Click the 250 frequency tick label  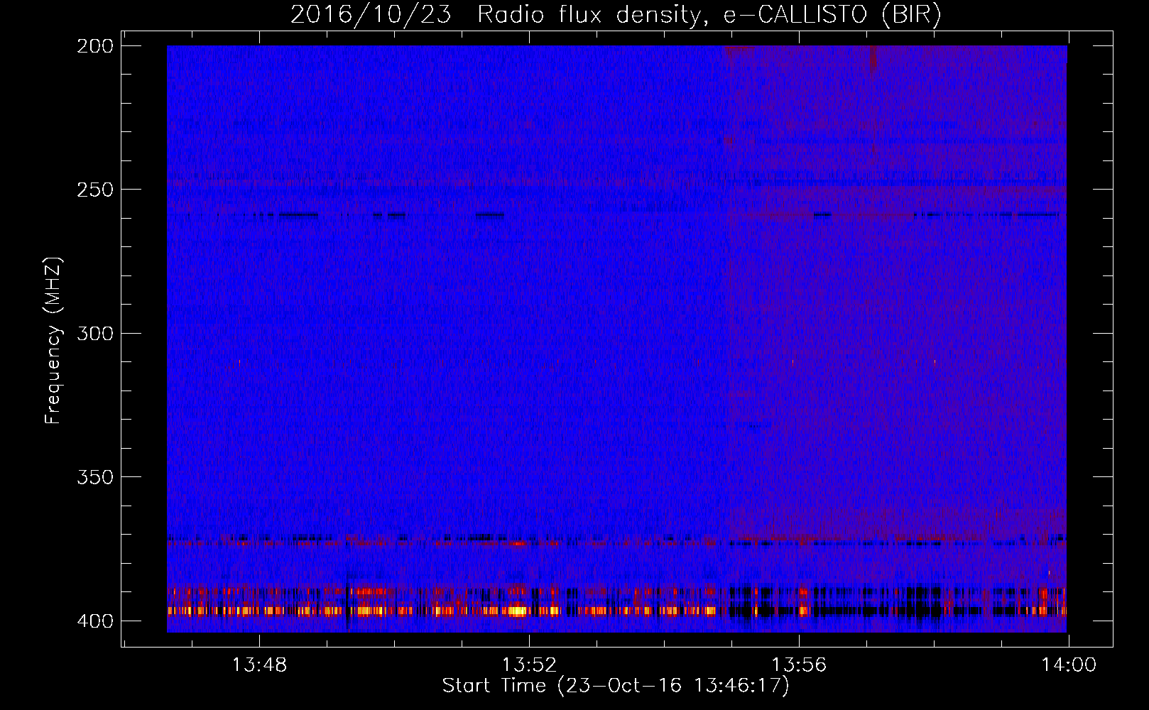click(95, 190)
